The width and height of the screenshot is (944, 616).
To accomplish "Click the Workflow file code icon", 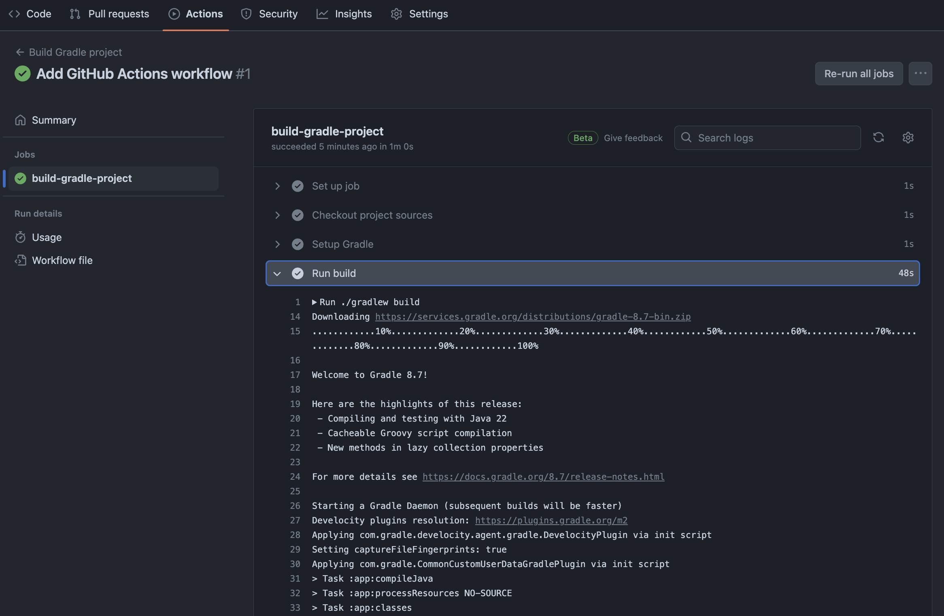I will 20,260.
